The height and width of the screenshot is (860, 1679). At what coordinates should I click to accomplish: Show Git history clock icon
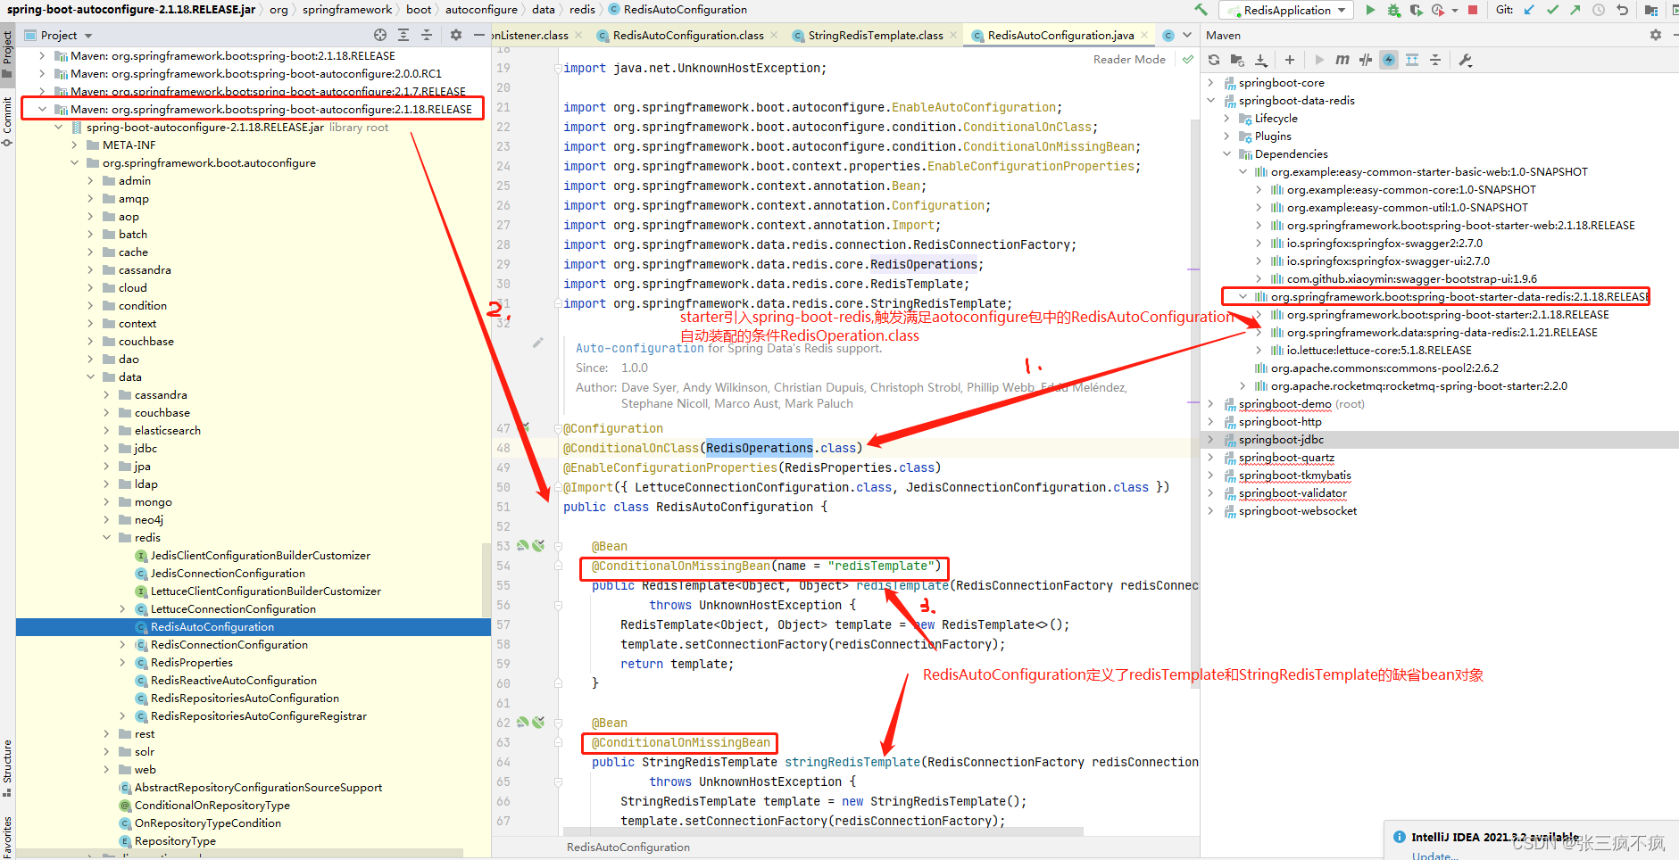(1599, 10)
